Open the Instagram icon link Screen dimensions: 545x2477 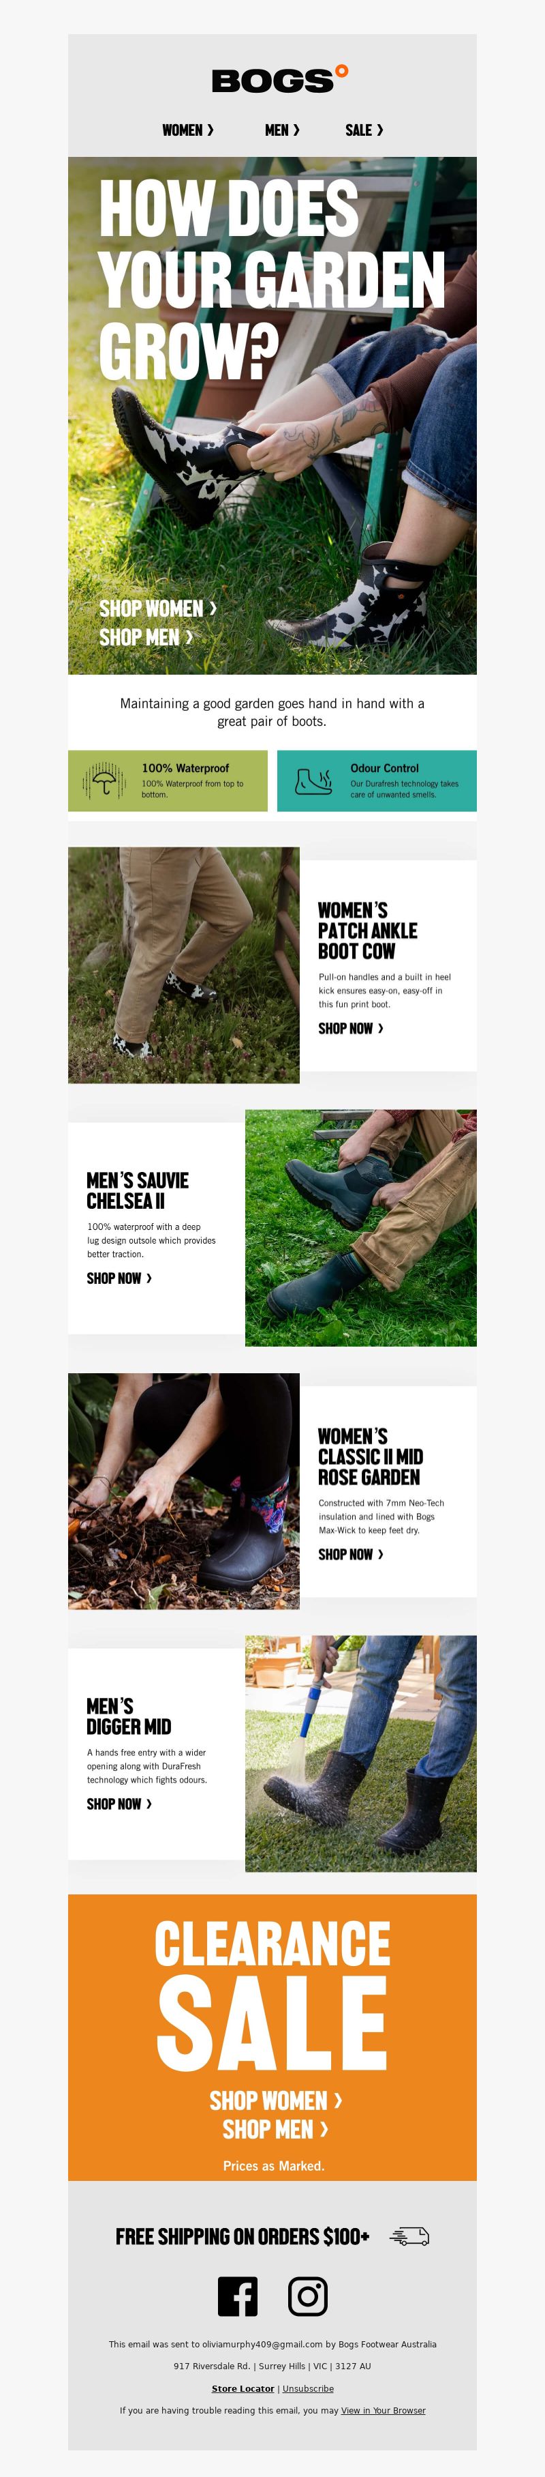point(308,2297)
